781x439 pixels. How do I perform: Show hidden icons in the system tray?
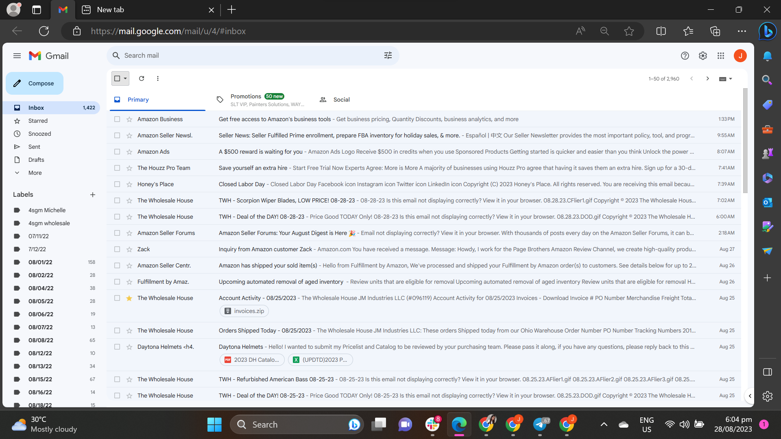pyautogui.click(x=604, y=424)
